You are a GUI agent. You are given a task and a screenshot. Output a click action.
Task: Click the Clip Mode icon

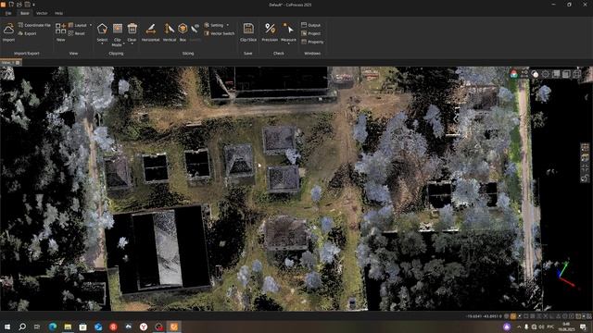tap(118, 29)
